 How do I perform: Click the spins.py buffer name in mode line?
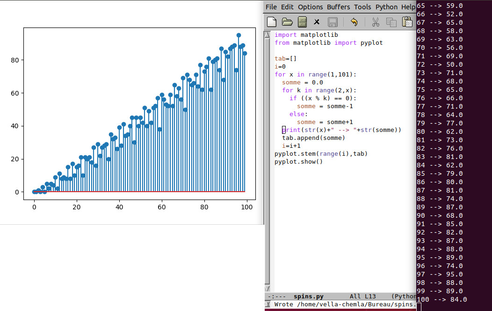click(308, 296)
